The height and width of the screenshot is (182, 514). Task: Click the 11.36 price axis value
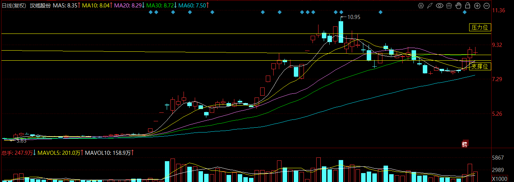click(x=499, y=10)
